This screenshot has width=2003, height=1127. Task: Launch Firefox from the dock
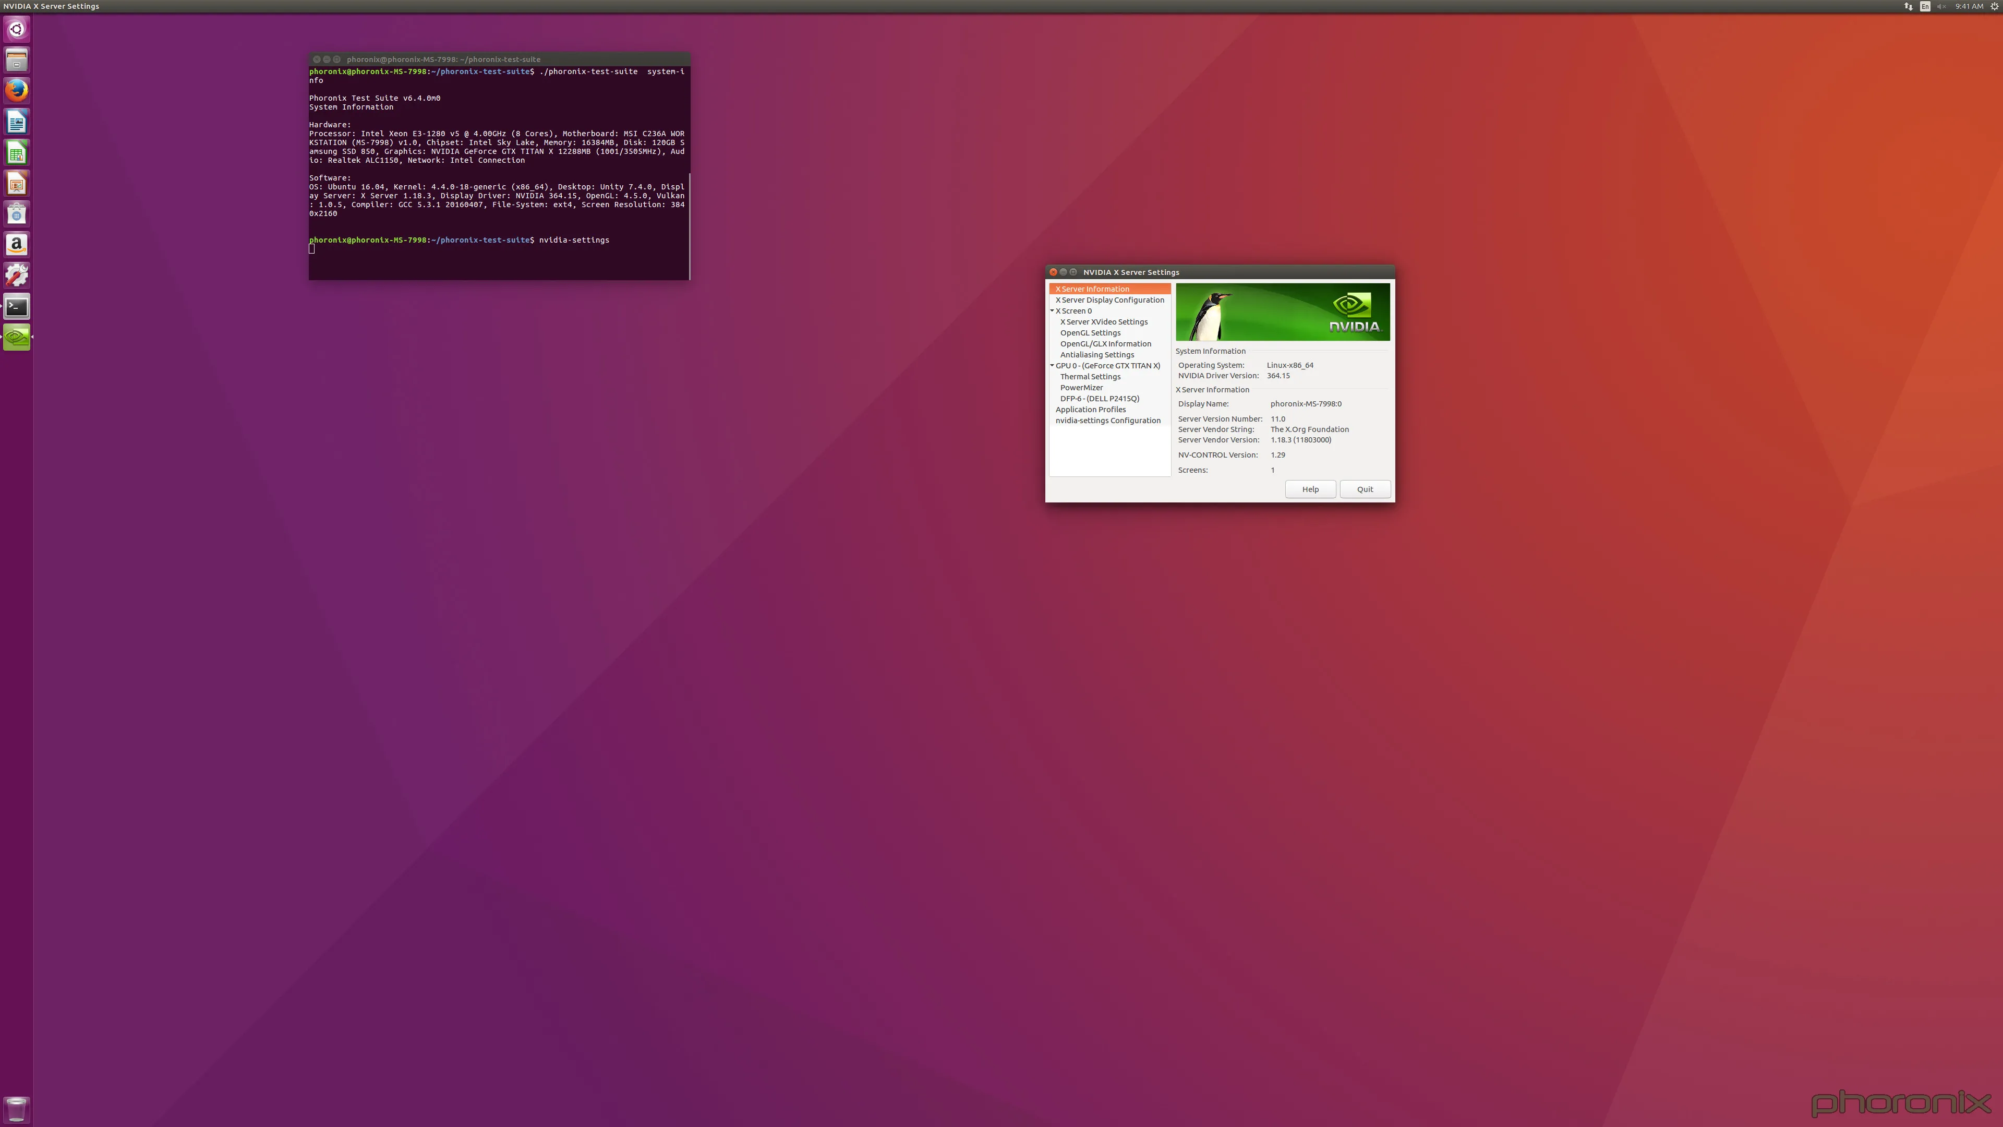click(x=16, y=90)
